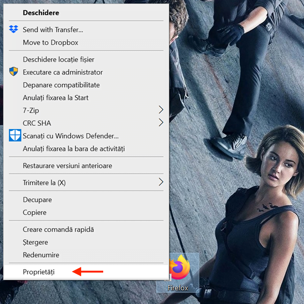Image resolution: width=304 pixels, height=304 pixels.
Task: Select Decupare from the context menu
Action: coord(86,200)
